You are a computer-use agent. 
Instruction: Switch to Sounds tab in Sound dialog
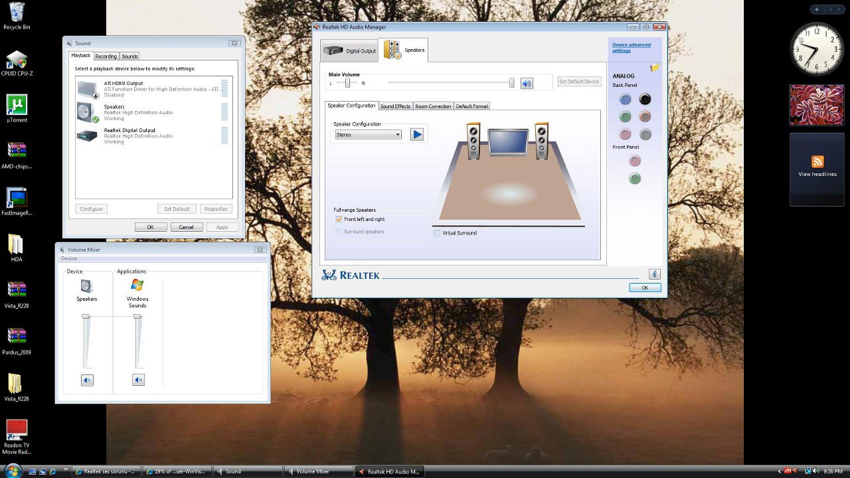[129, 56]
